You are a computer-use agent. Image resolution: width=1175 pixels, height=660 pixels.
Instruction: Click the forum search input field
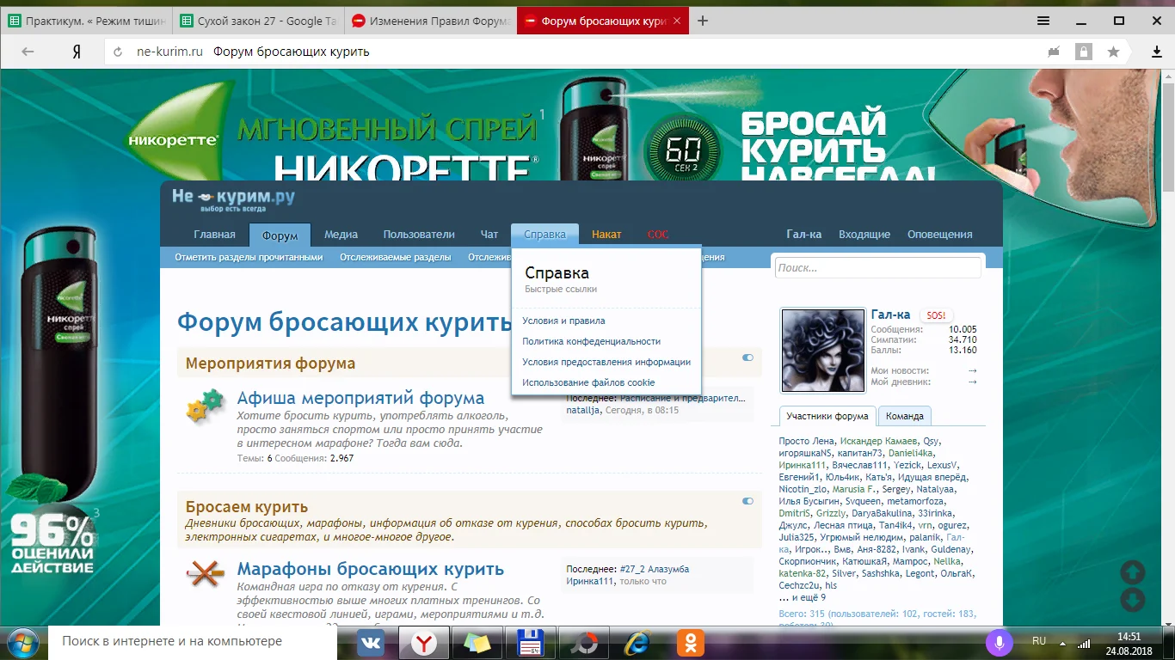(876, 268)
